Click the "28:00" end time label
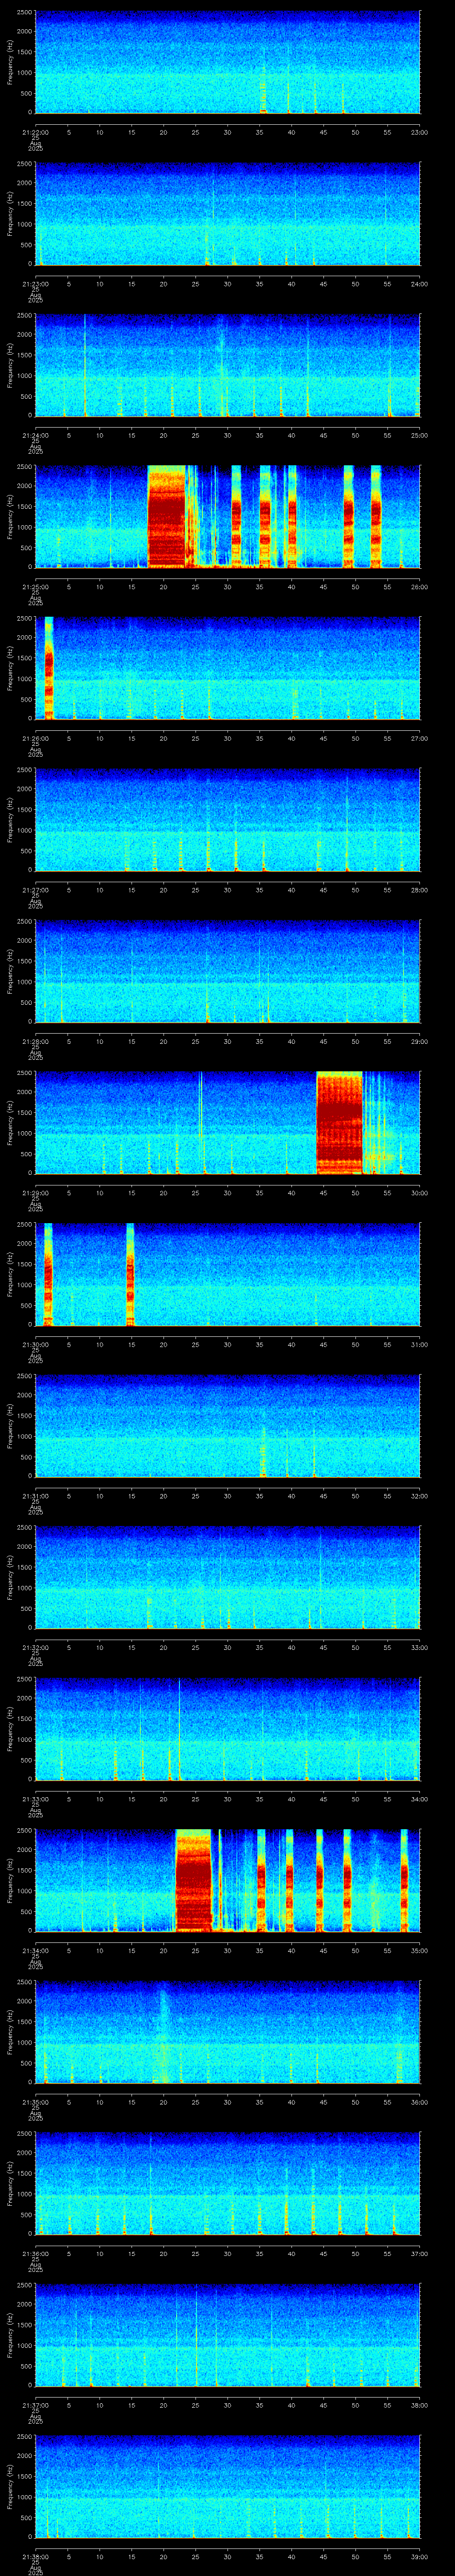The image size is (455, 2576). 420,890
